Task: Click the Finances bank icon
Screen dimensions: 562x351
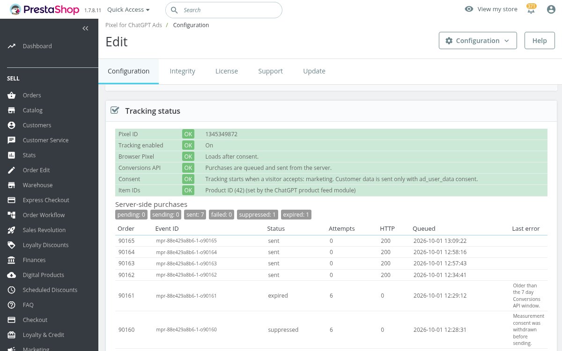Action: pyautogui.click(x=12, y=260)
